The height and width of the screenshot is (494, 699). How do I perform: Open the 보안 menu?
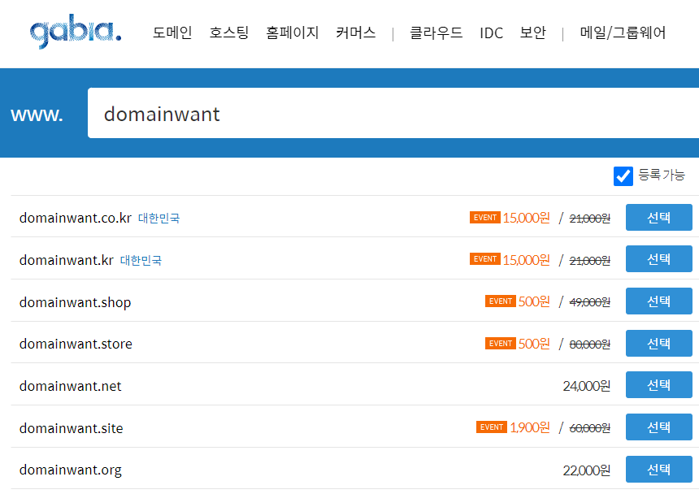coord(532,32)
